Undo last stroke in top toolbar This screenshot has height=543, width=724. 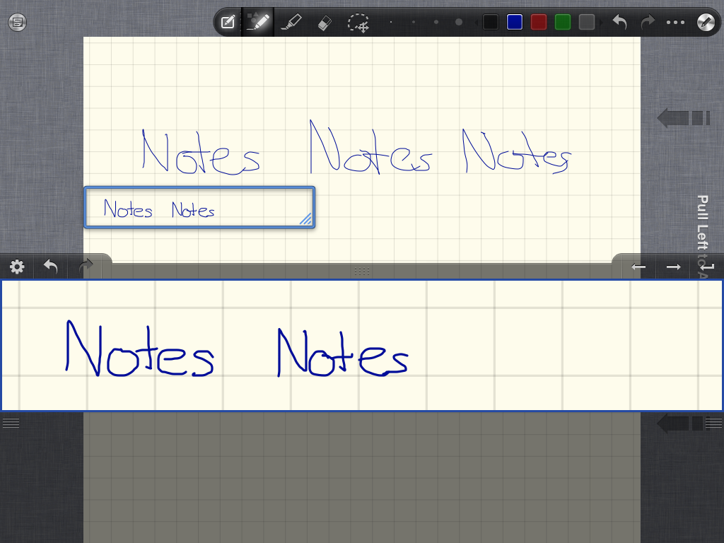[x=619, y=22]
